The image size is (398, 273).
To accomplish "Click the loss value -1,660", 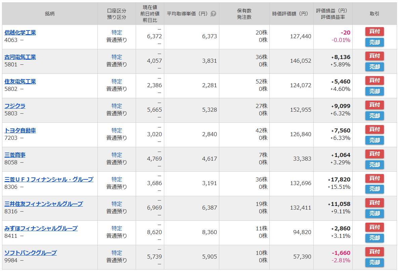I will [x=341, y=253].
